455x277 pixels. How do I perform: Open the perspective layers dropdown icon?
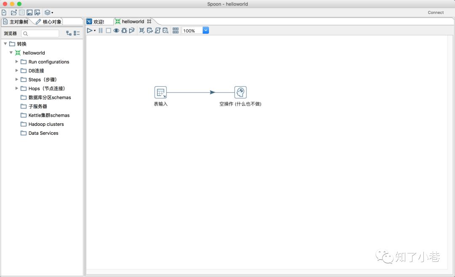[48, 13]
